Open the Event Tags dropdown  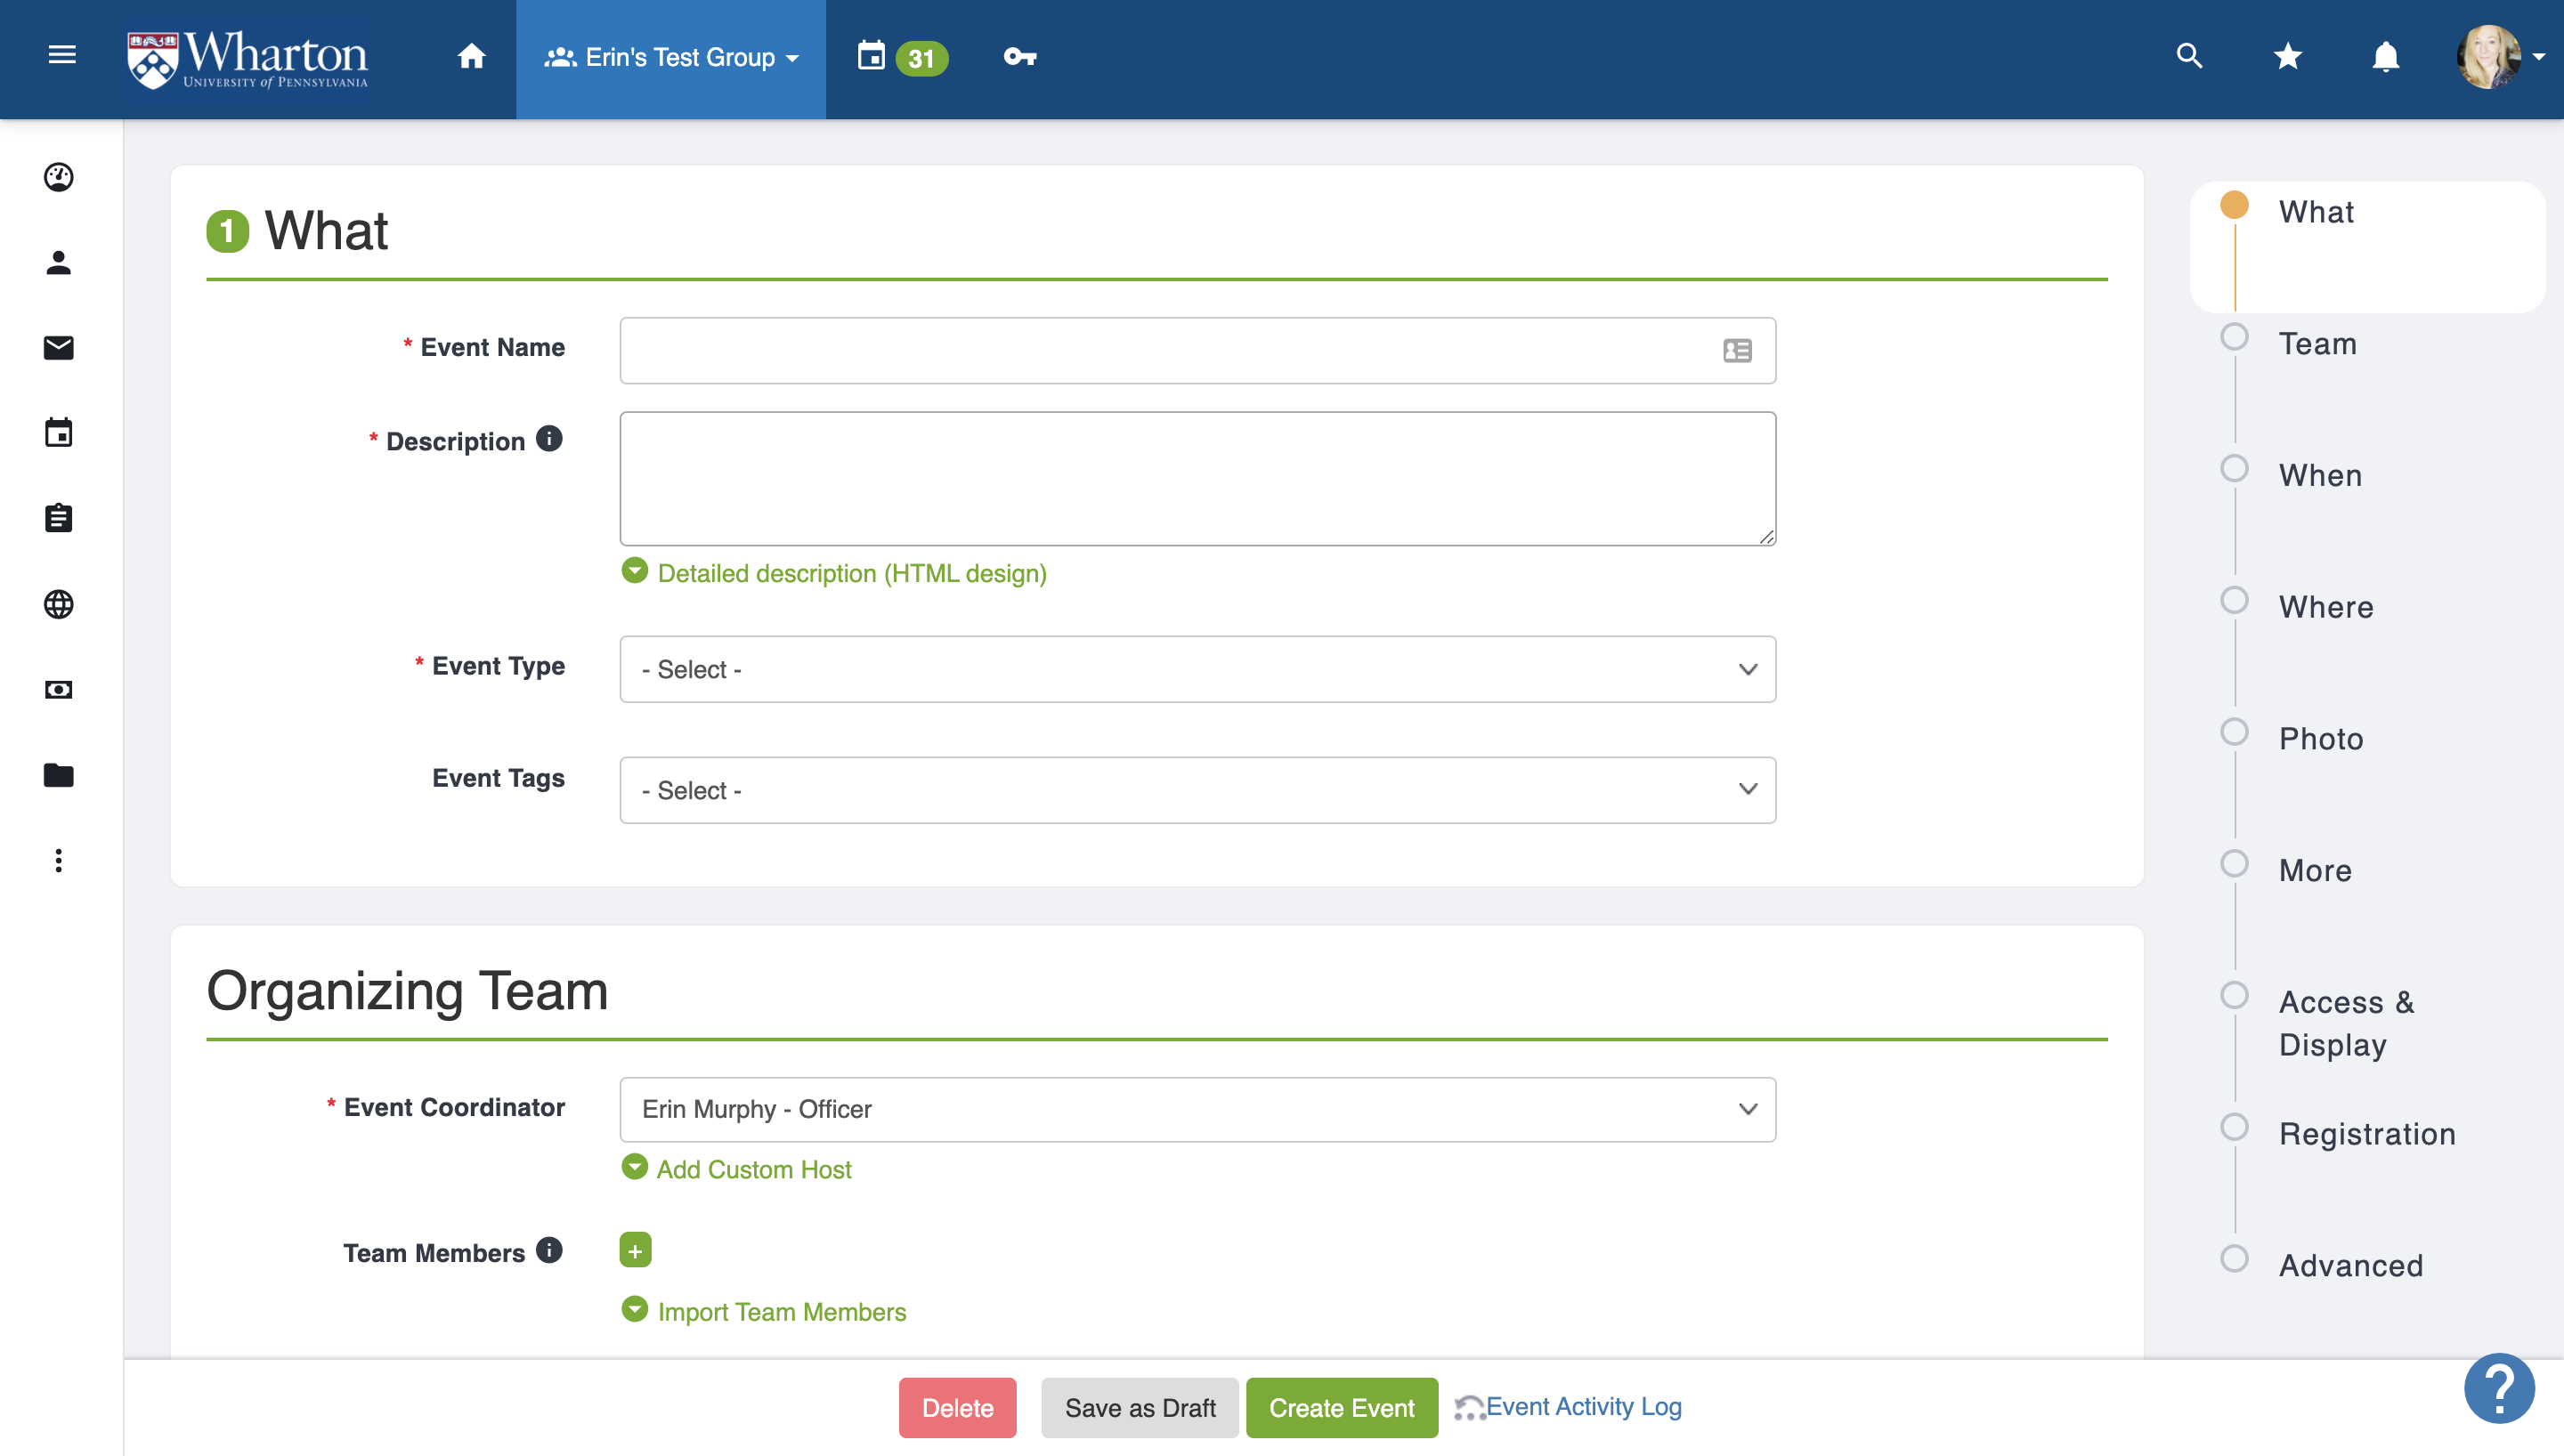(1197, 790)
